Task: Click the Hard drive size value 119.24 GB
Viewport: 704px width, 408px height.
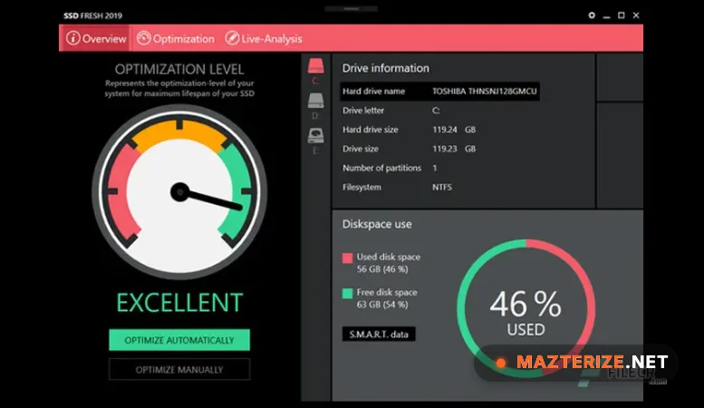Action: (x=454, y=130)
